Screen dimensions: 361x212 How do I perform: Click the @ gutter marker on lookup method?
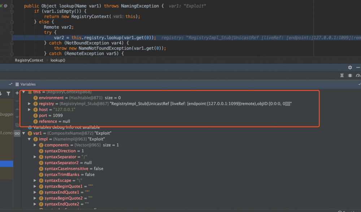click(x=6, y=6)
